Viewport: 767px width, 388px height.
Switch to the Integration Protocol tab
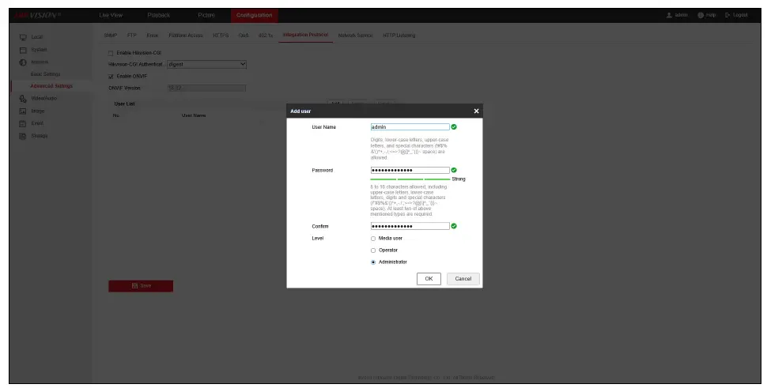pos(306,36)
